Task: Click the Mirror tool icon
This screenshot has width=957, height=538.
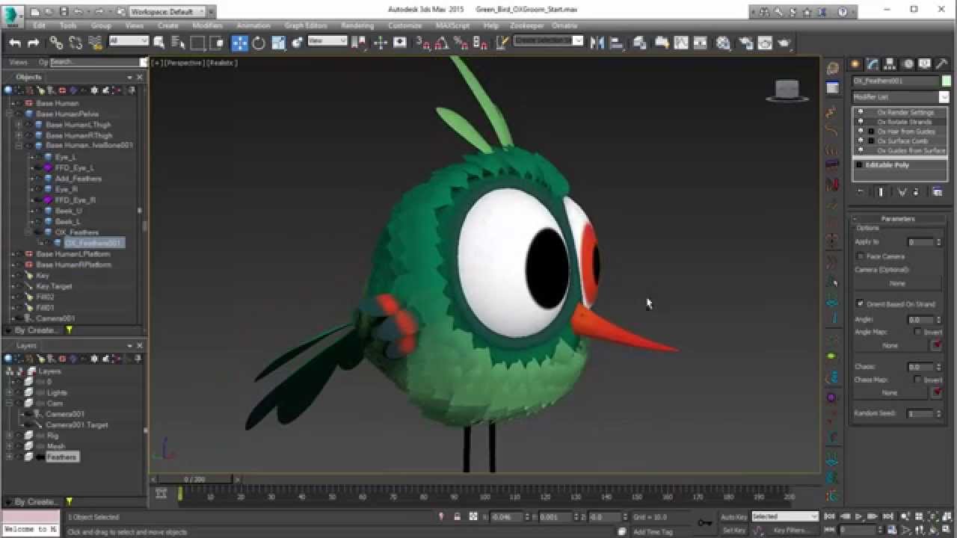Action: tap(597, 43)
